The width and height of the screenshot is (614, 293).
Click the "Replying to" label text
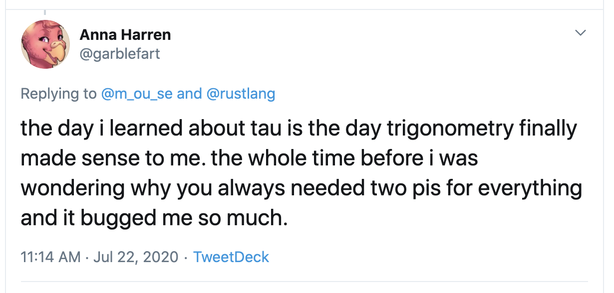point(59,94)
